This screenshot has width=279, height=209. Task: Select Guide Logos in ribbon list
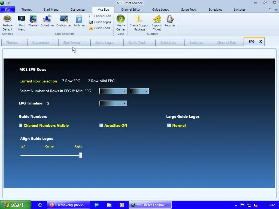click(x=100, y=22)
